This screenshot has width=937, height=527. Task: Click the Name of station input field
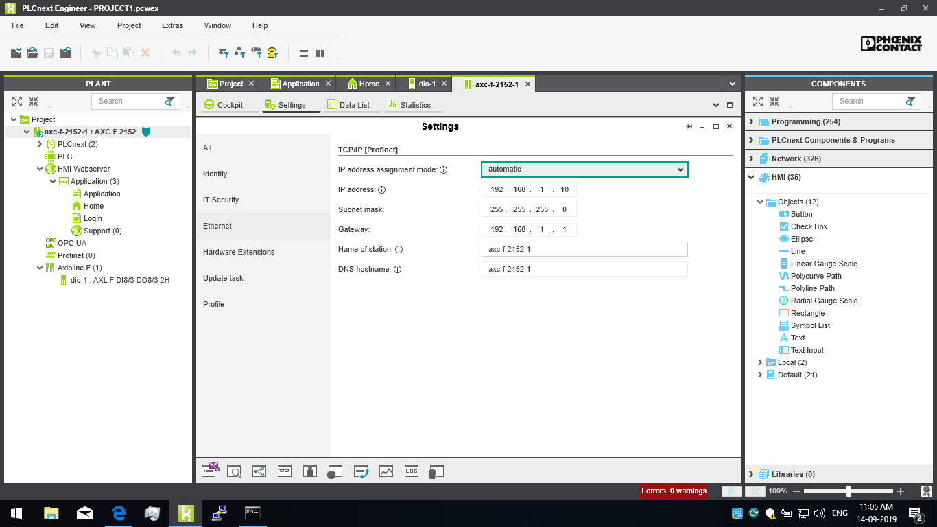click(x=584, y=249)
